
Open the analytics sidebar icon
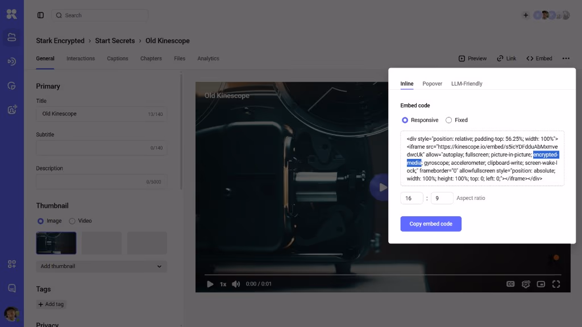coord(11,86)
